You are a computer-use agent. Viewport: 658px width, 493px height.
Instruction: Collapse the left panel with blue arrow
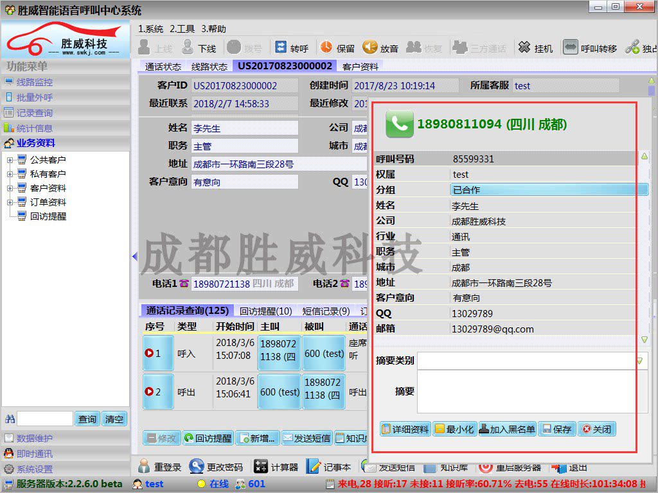(x=135, y=256)
